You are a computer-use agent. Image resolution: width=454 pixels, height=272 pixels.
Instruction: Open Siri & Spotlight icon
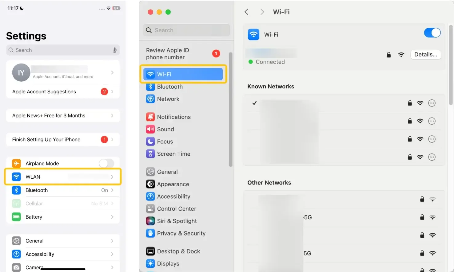click(150, 221)
